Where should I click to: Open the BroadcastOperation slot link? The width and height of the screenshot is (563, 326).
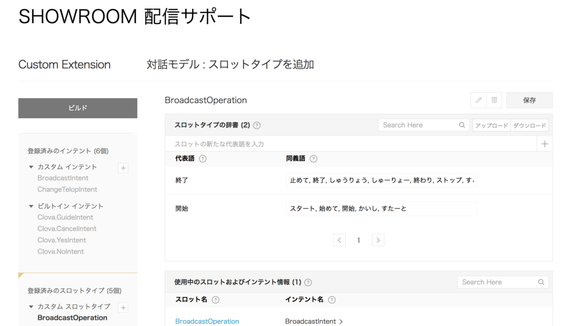pos(207,321)
